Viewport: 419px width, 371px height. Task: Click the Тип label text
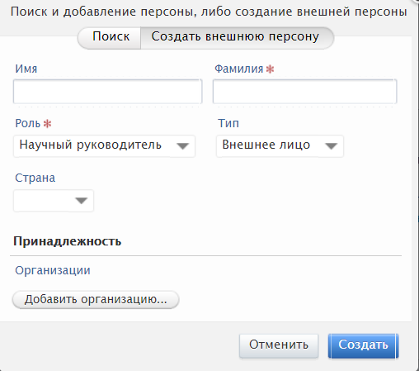[x=228, y=123]
